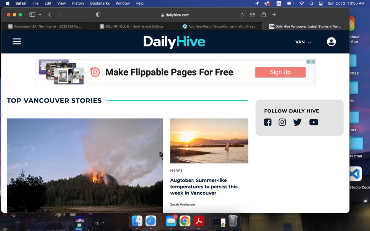Open the privacy report shield icon

98,15
